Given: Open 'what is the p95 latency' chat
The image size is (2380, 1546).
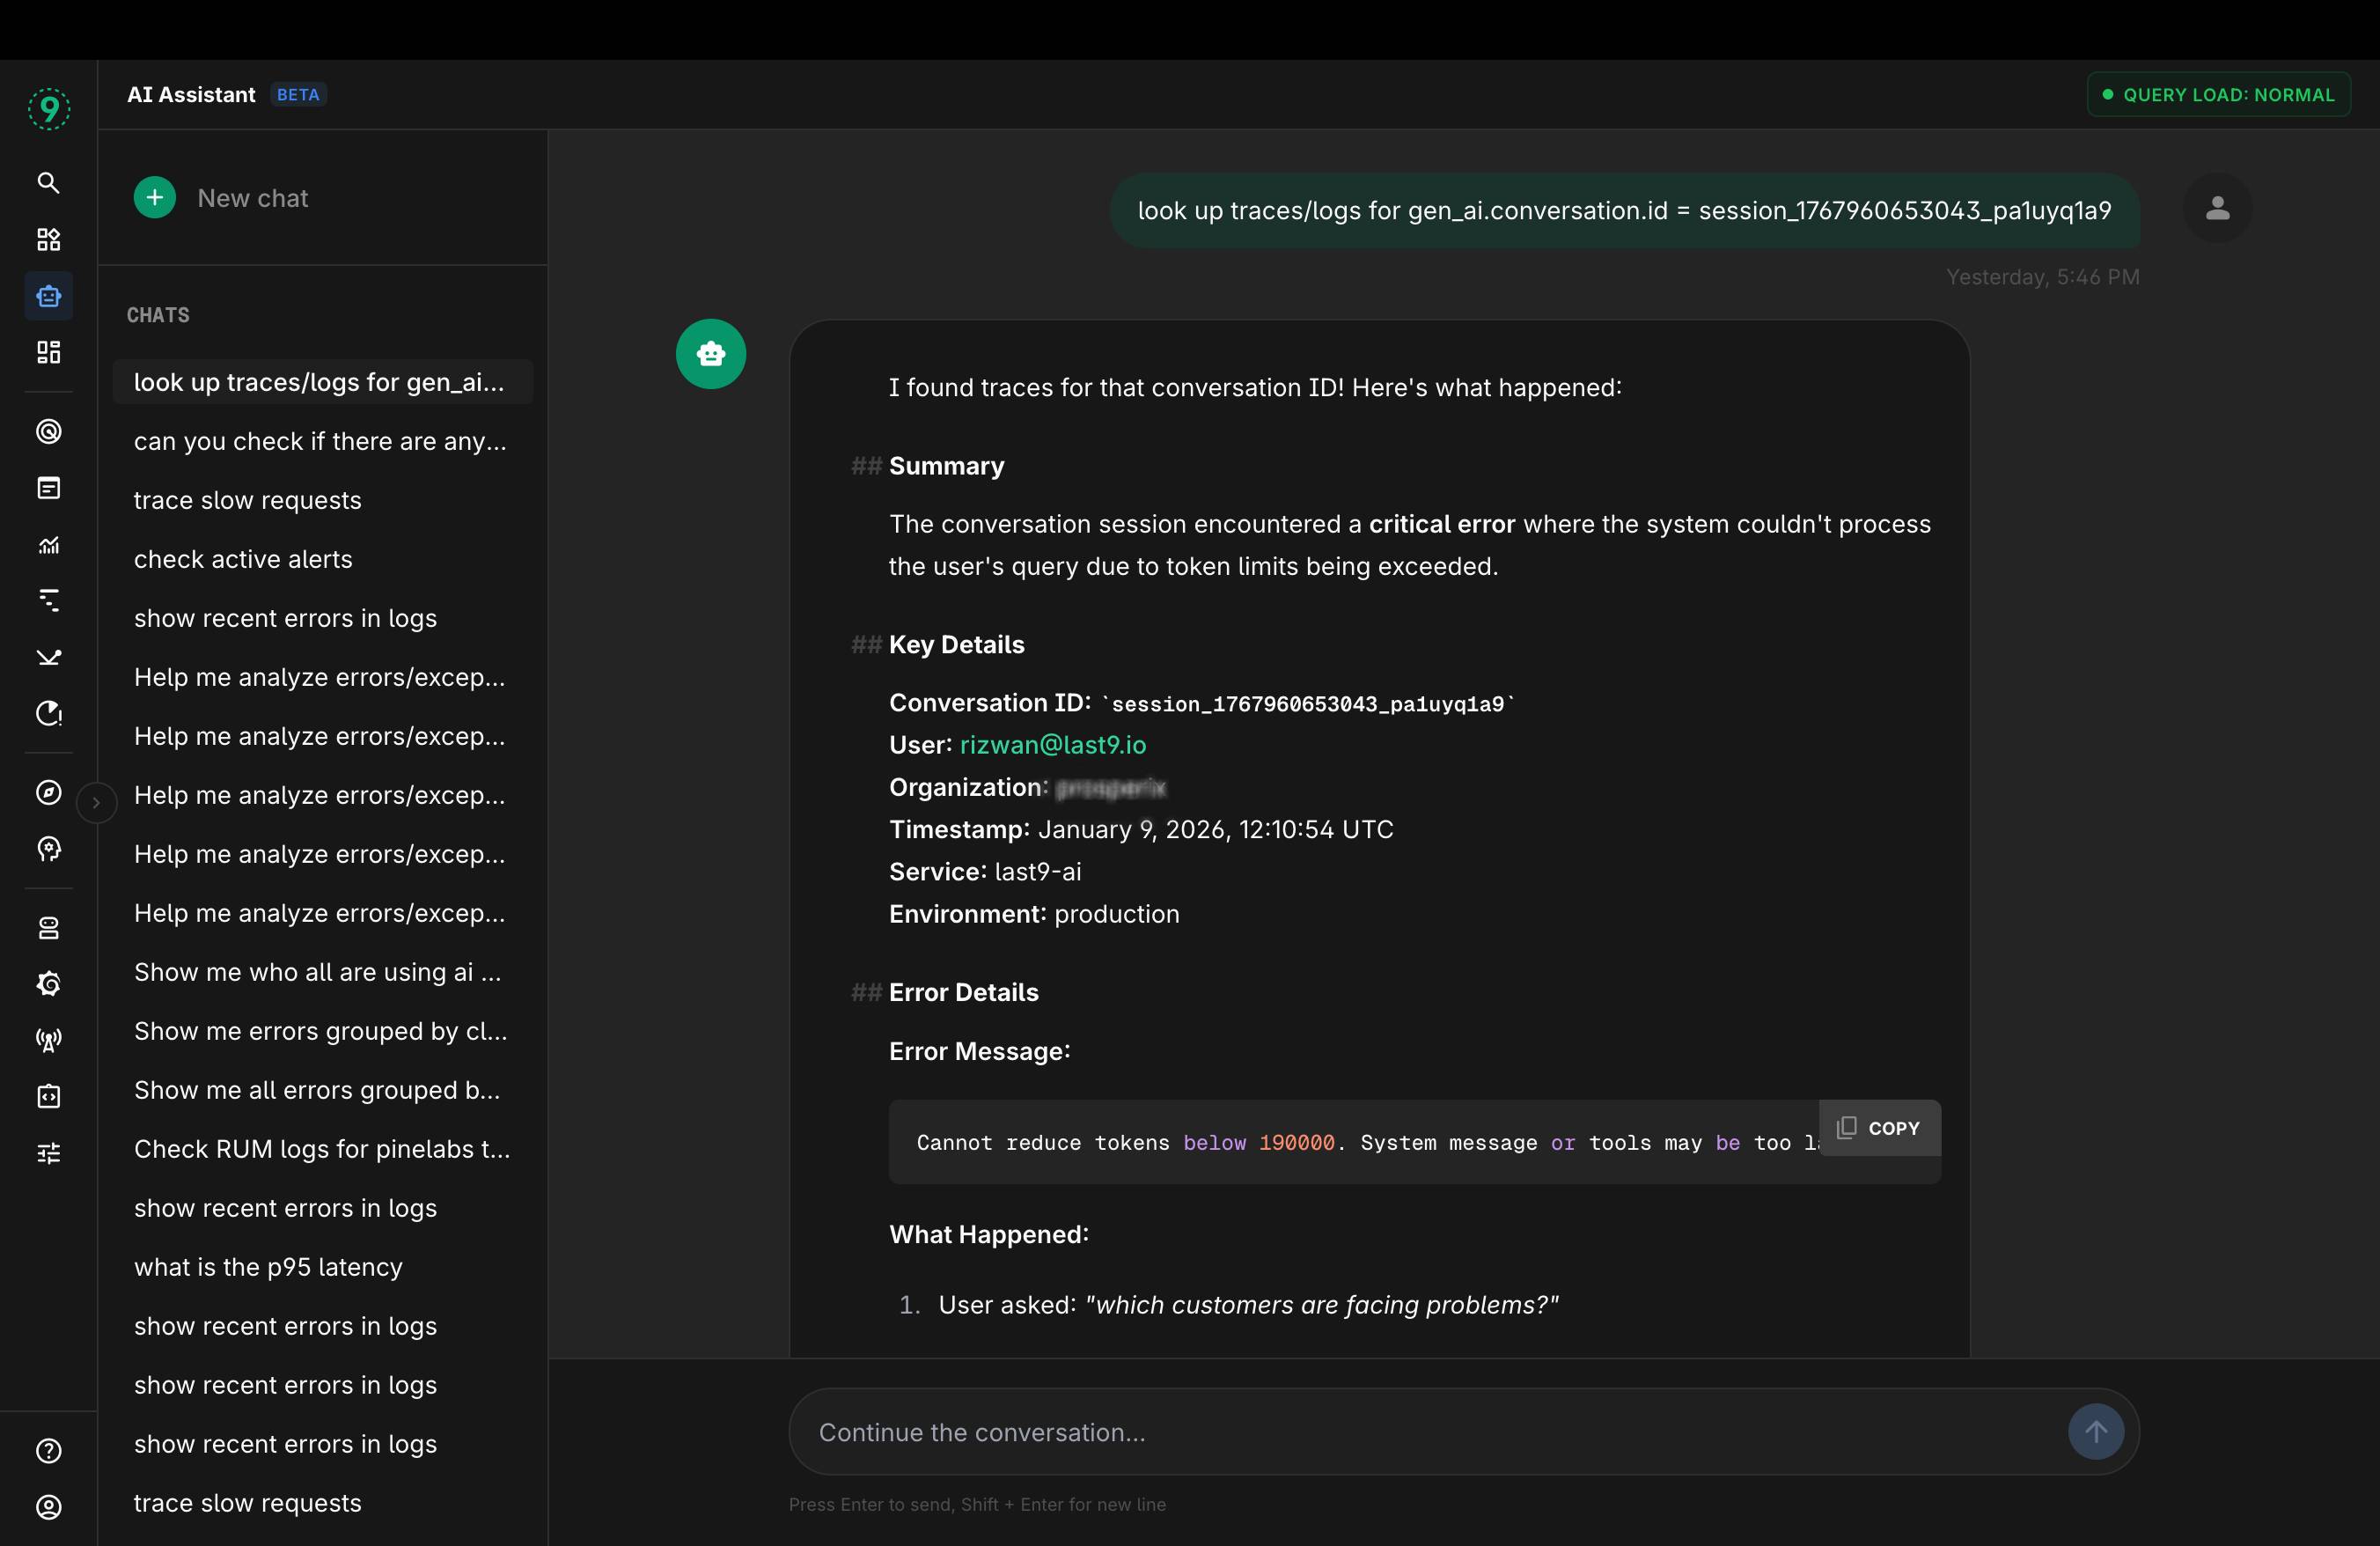Looking at the screenshot, I should click(268, 1267).
